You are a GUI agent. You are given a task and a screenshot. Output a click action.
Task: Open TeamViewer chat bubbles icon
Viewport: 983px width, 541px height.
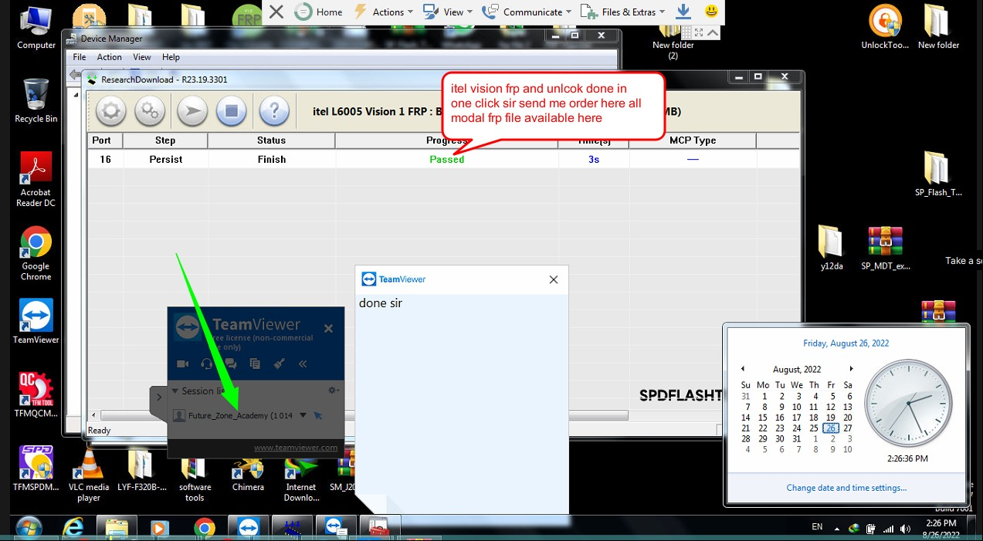click(230, 363)
